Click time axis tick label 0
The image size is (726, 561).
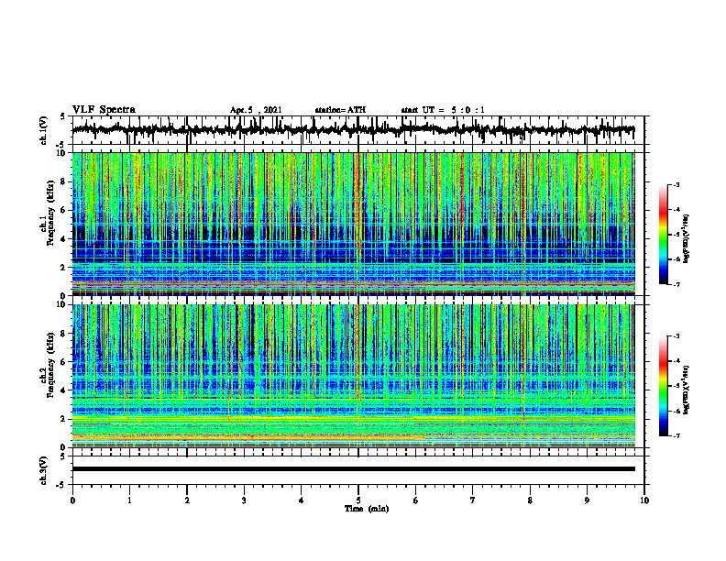pos(72,500)
